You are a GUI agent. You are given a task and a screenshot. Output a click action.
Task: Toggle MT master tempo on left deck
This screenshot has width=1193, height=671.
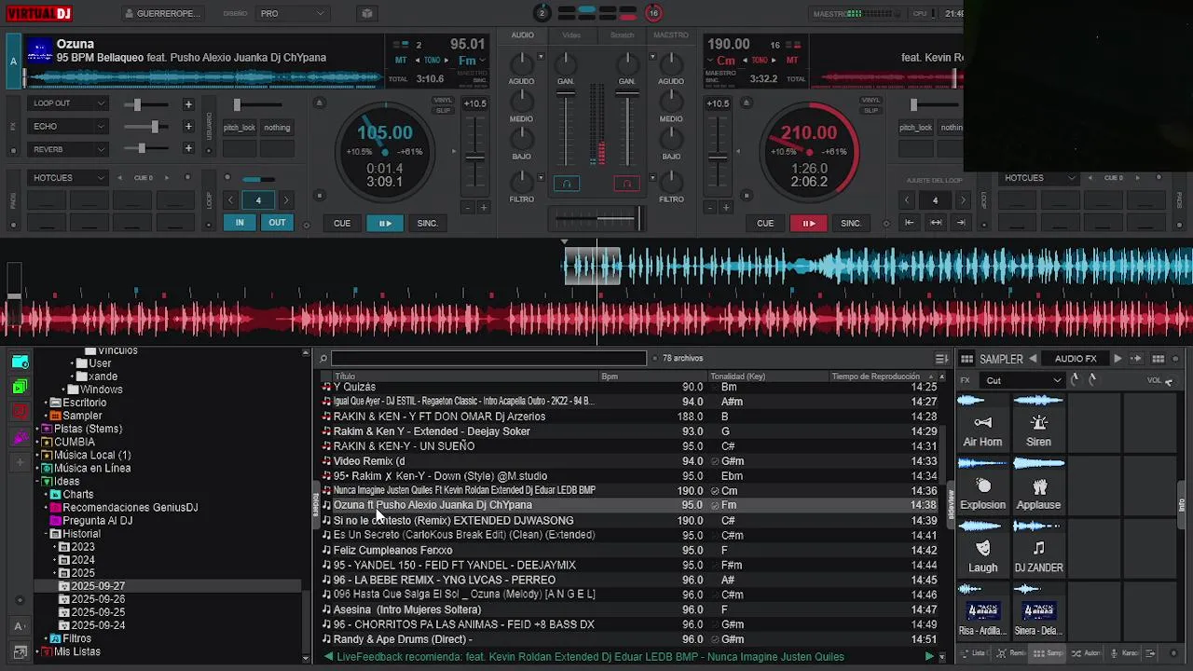click(403, 61)
